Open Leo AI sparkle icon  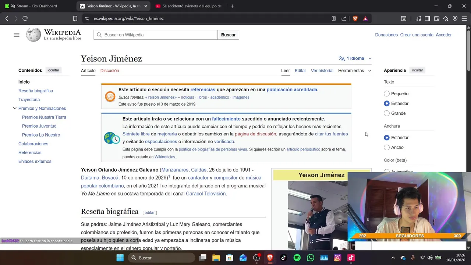(x=446, y=18)
